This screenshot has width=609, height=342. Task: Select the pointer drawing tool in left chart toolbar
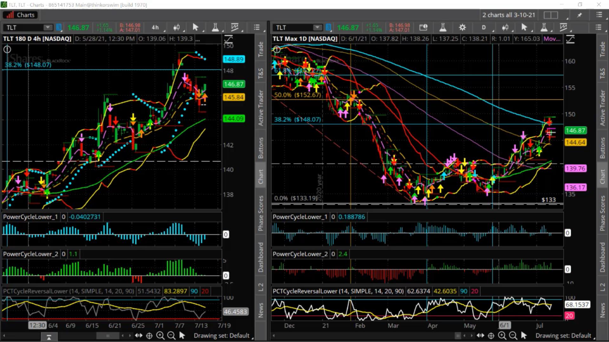(195, 28)
